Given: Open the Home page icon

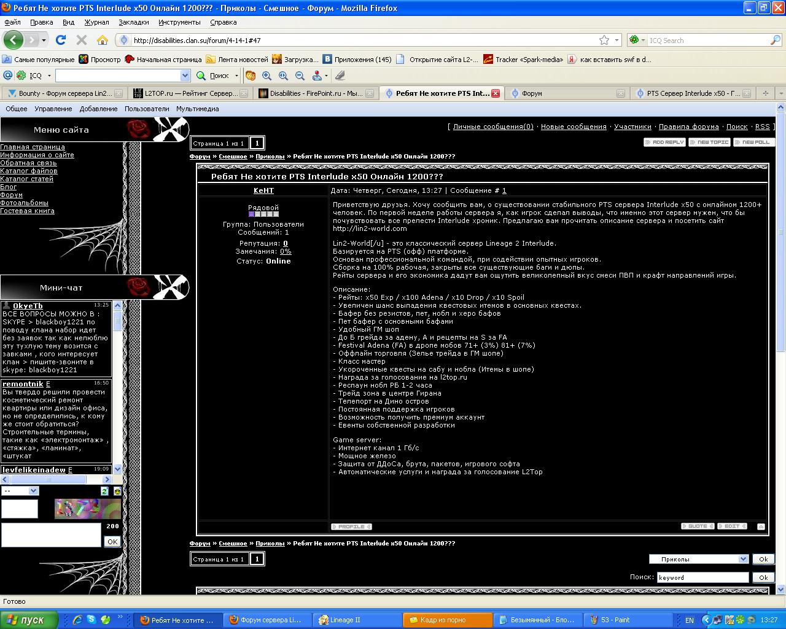Looking at the screenshot, I should point(103,40).
